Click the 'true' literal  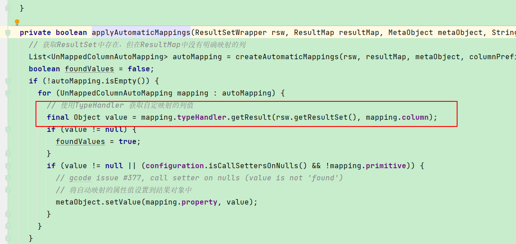pyautogui.click(x=127, y=142)
